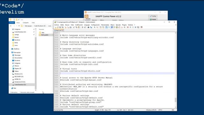
Task: Click the UTF-8 encoding status field
Action: [160, 110]
